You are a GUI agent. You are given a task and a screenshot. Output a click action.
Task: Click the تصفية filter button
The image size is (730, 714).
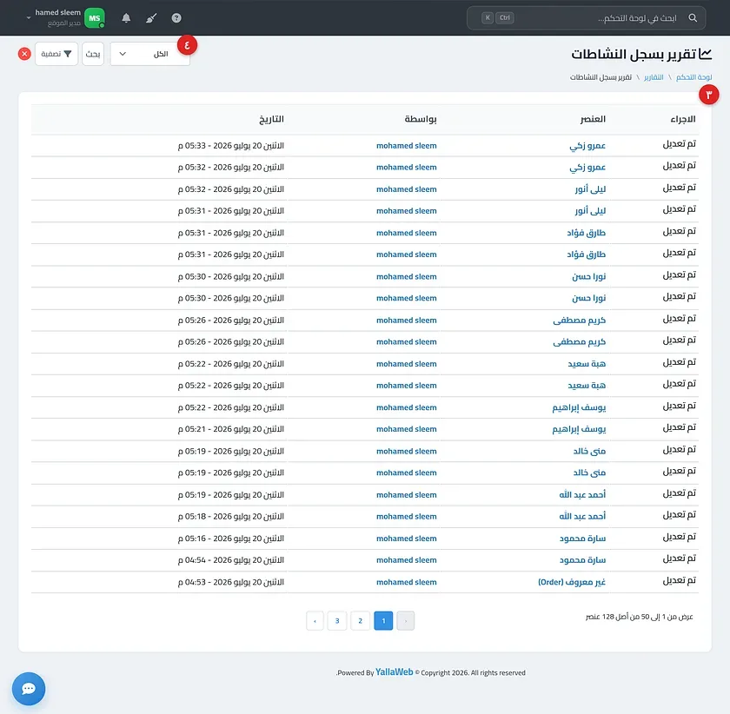tap(56, 54)
